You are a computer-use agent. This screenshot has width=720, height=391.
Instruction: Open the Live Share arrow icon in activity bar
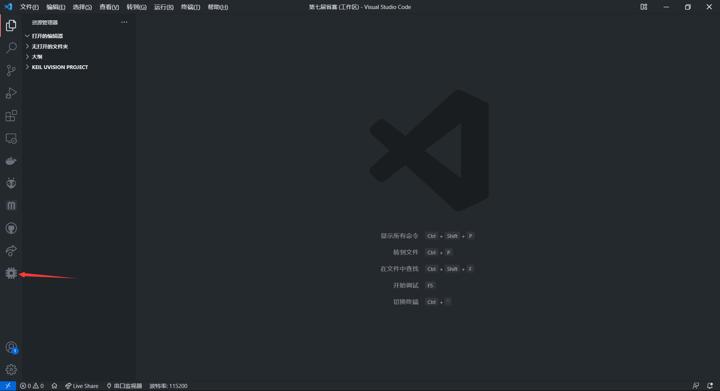click(11, 251)
